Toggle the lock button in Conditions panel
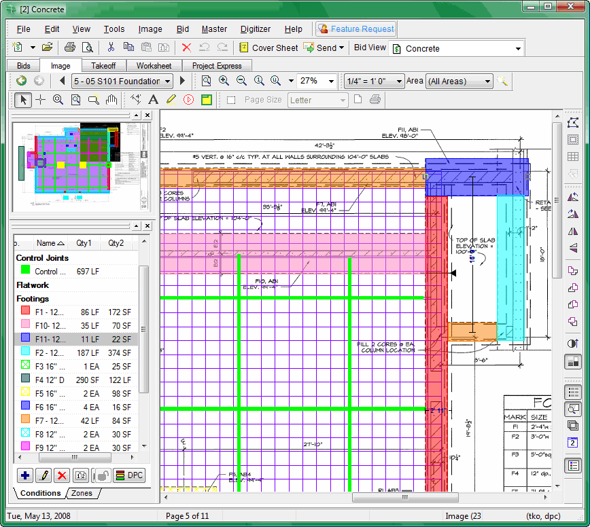The width and height of the screenshot is (590, 527). 103,475
